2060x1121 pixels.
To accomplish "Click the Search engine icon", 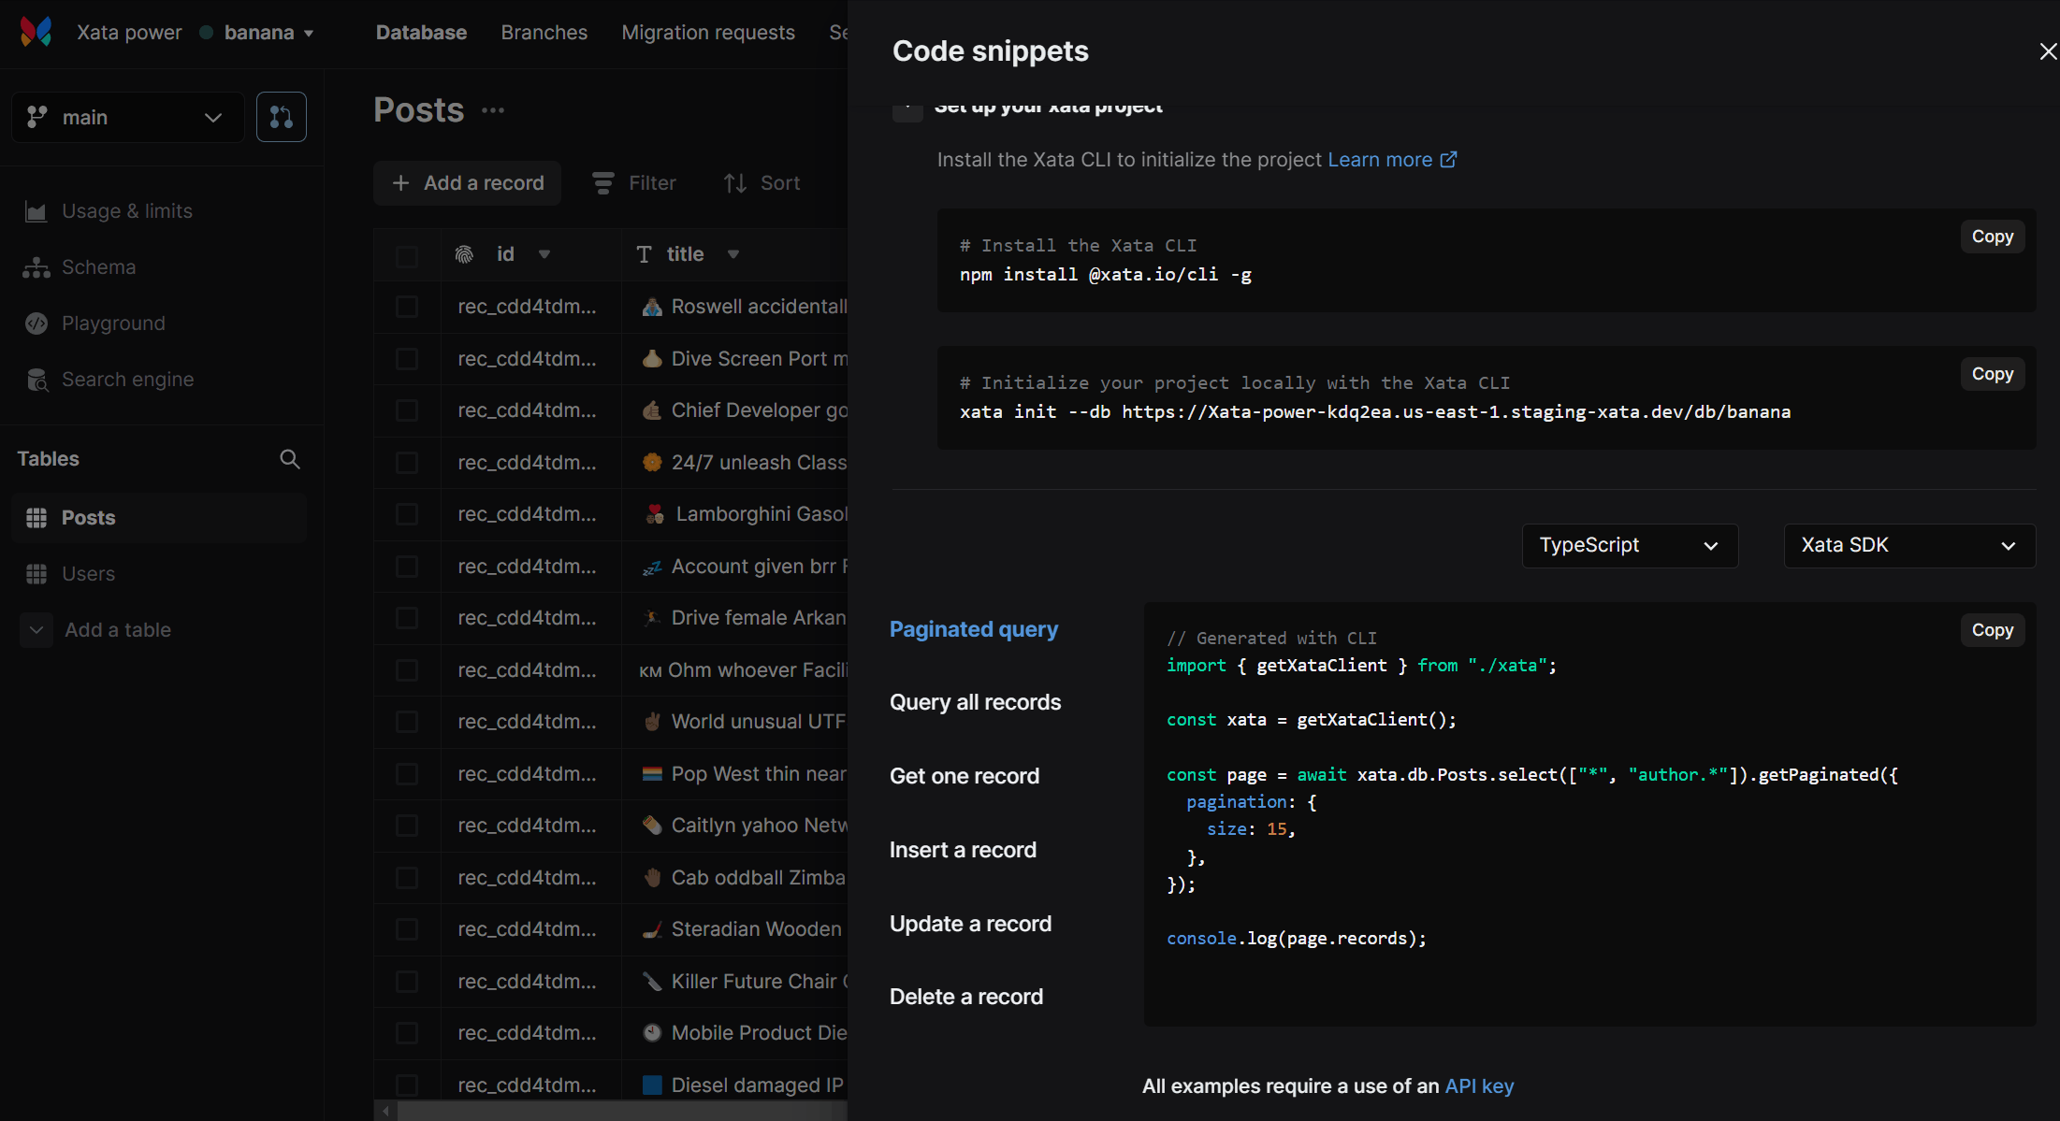I will coord(36,380).
